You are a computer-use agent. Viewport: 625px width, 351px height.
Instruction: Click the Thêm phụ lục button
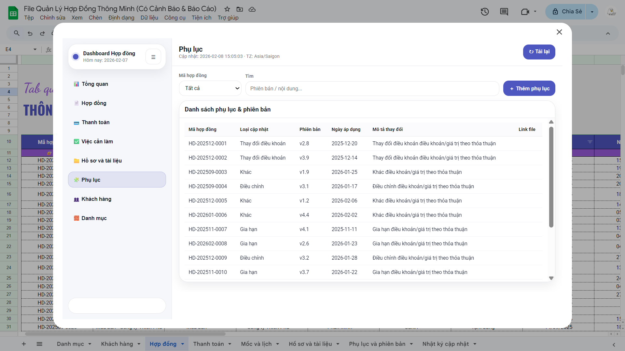(529, 88)
